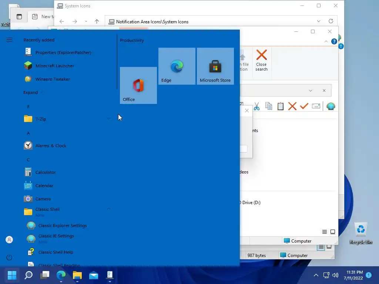379x284 pixels.
Task: Click Forward arrow in System Icons window
Action: point(75,21)
